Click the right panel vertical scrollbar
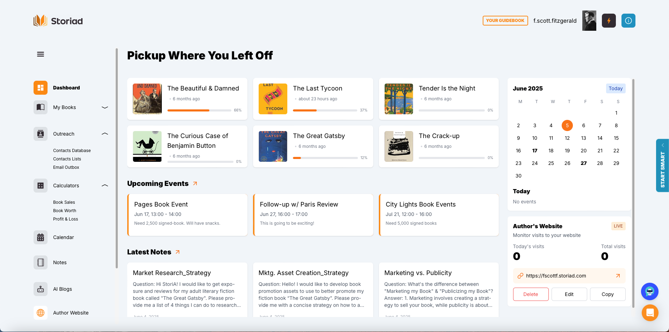Viewport: 669px width, 332px height. (633, 193)
